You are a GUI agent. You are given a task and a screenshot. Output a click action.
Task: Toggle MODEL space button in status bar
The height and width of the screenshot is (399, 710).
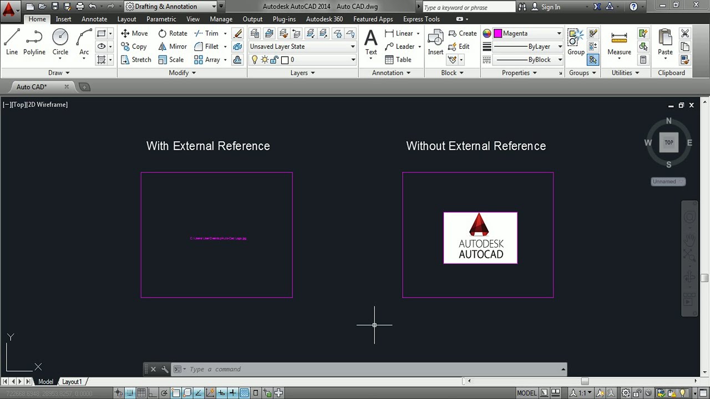527,393
